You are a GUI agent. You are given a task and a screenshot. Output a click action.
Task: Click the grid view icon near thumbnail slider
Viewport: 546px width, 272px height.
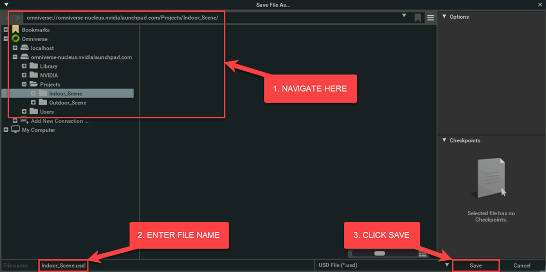point(423,253)
